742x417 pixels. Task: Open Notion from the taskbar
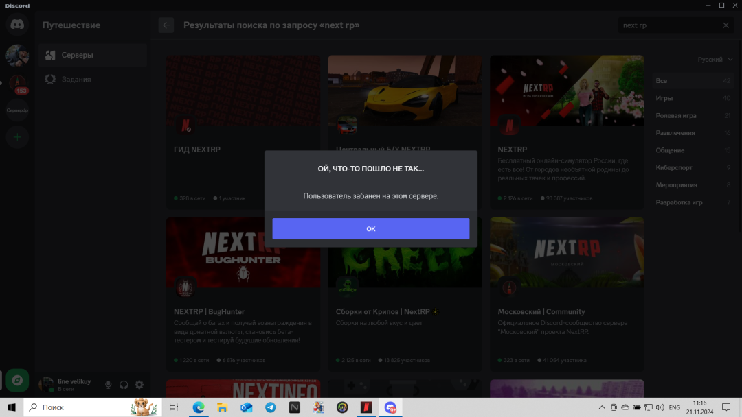[x=294, y=407]
